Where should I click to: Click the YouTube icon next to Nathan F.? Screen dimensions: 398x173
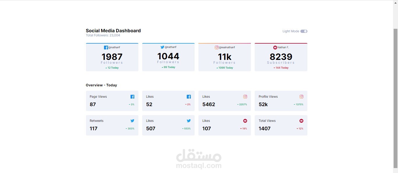point(274,47)
